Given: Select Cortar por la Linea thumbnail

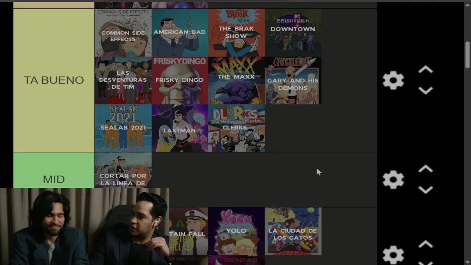Looking at the screenshot, I should [x=123, y=170].
